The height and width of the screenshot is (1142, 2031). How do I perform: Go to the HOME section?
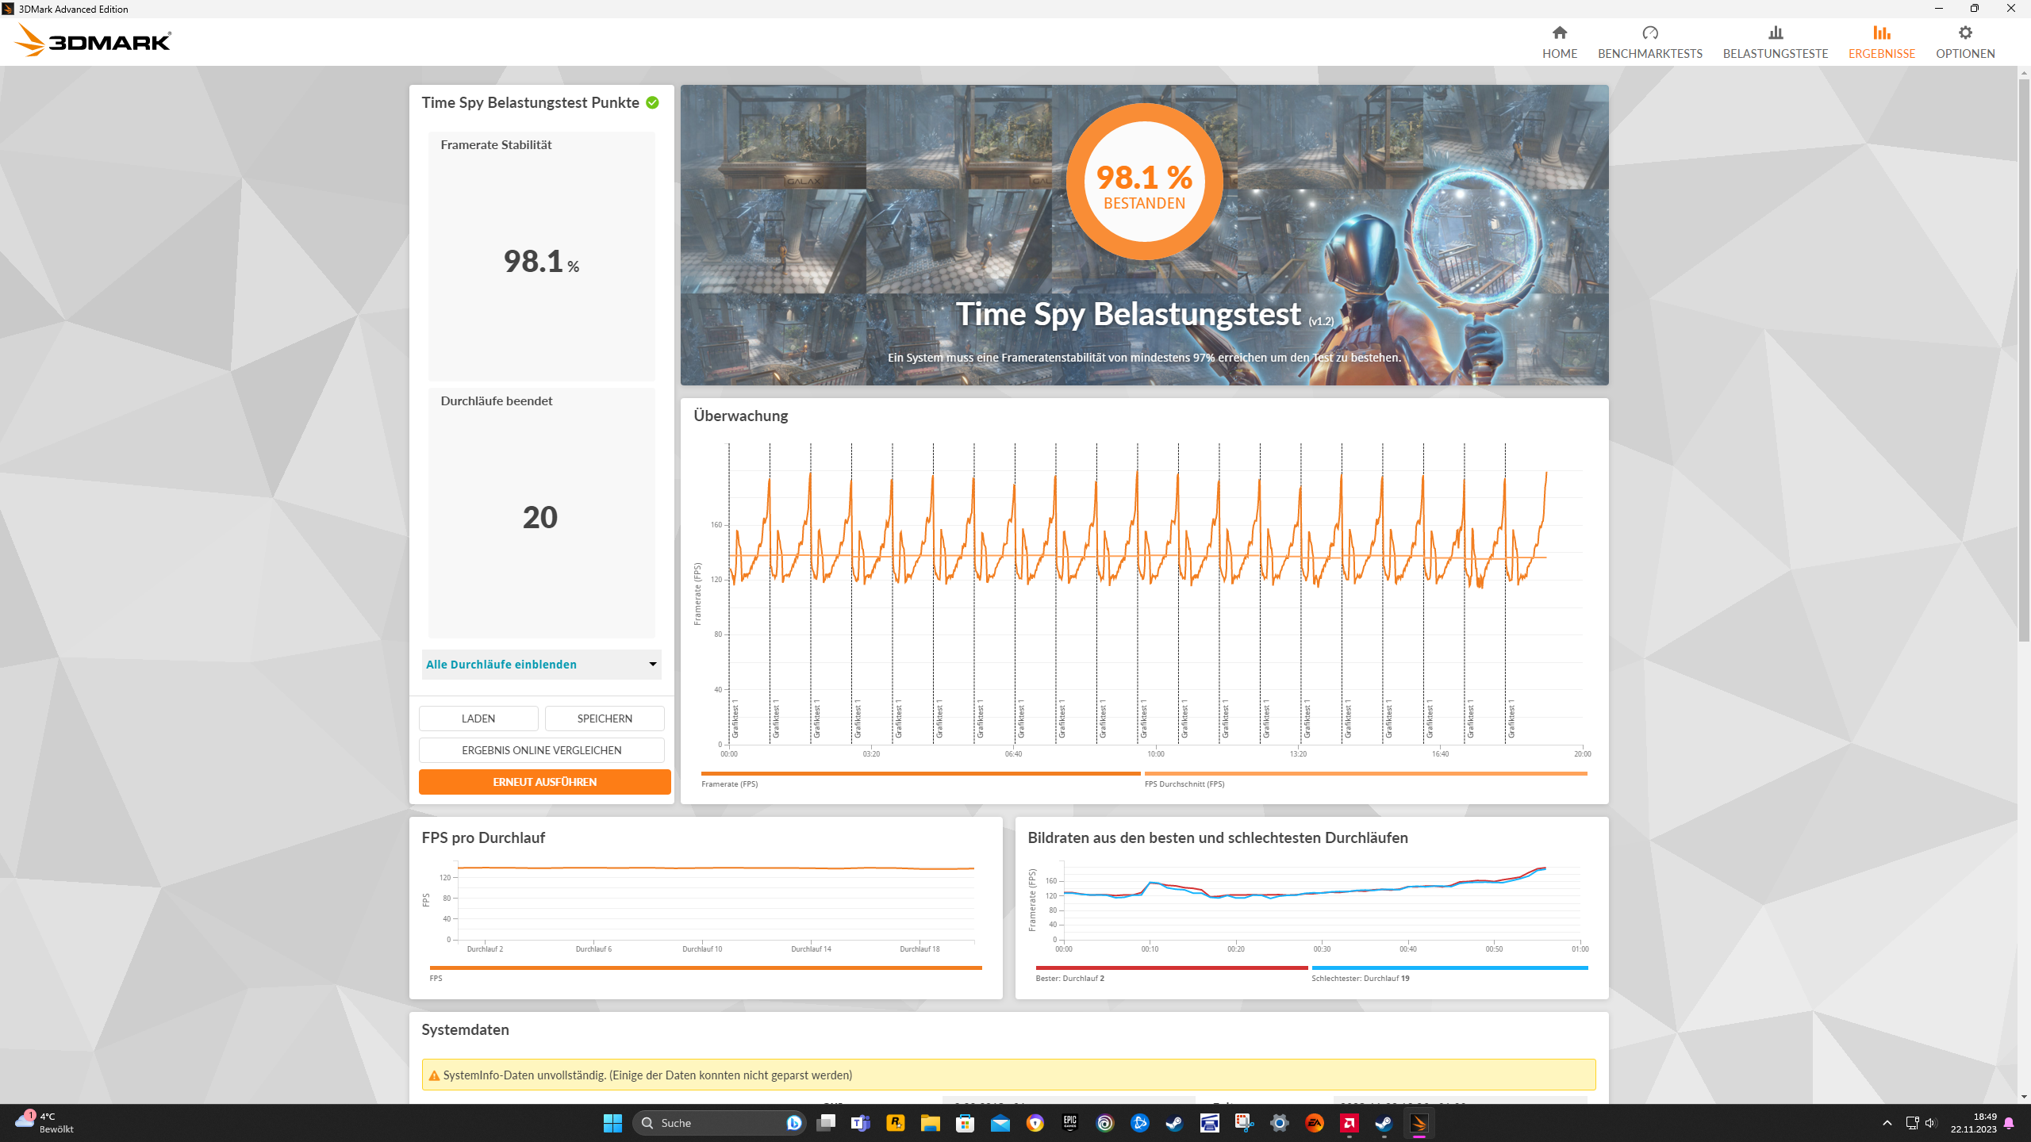pos(1559,41)
